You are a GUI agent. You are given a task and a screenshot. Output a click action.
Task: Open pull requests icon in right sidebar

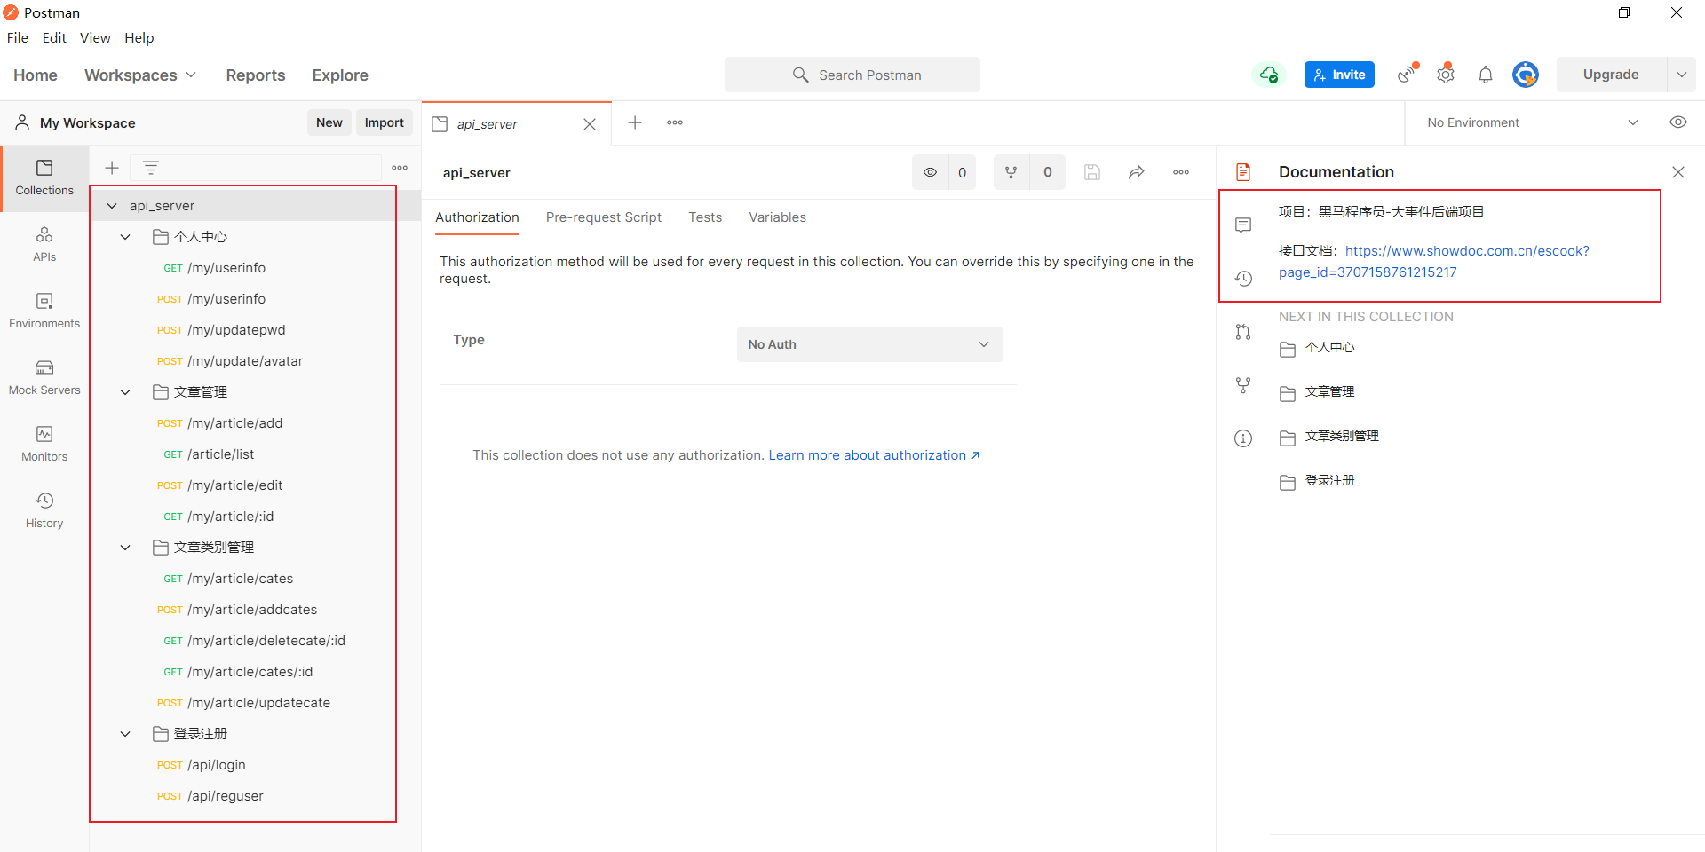(1243, 332)
